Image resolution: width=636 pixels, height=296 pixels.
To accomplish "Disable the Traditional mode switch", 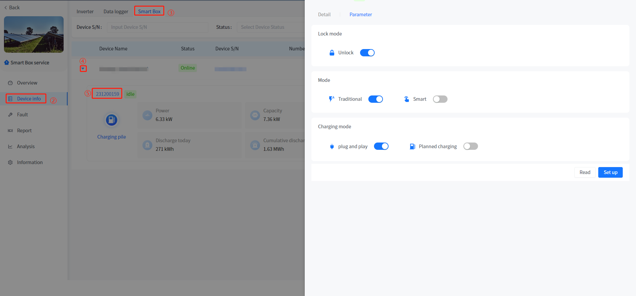I will click(375, 99).
